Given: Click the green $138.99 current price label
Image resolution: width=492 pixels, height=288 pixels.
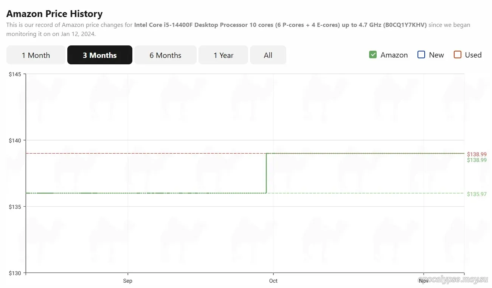Looking at the screenshot, I should [476, 160].
